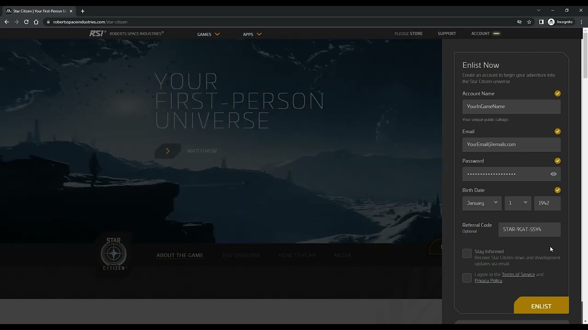Show password with the eye icon
The image size is (588, 330).
(554, 174)
